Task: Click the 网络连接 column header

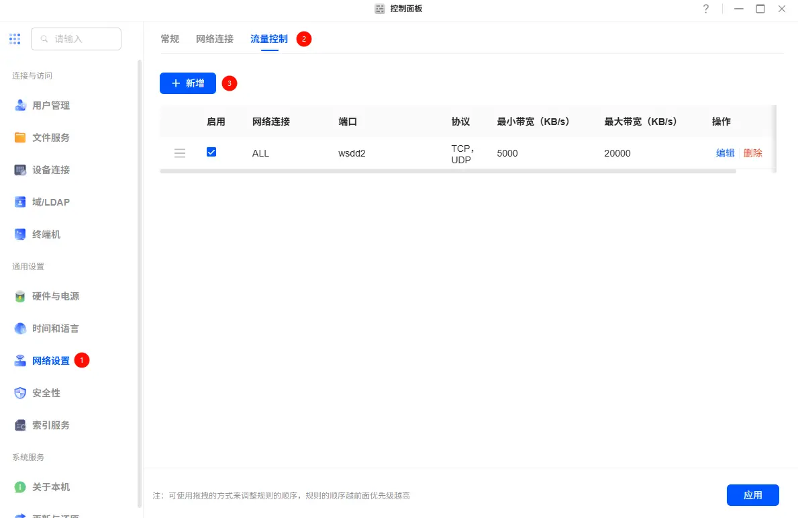Action: (270, 121)
